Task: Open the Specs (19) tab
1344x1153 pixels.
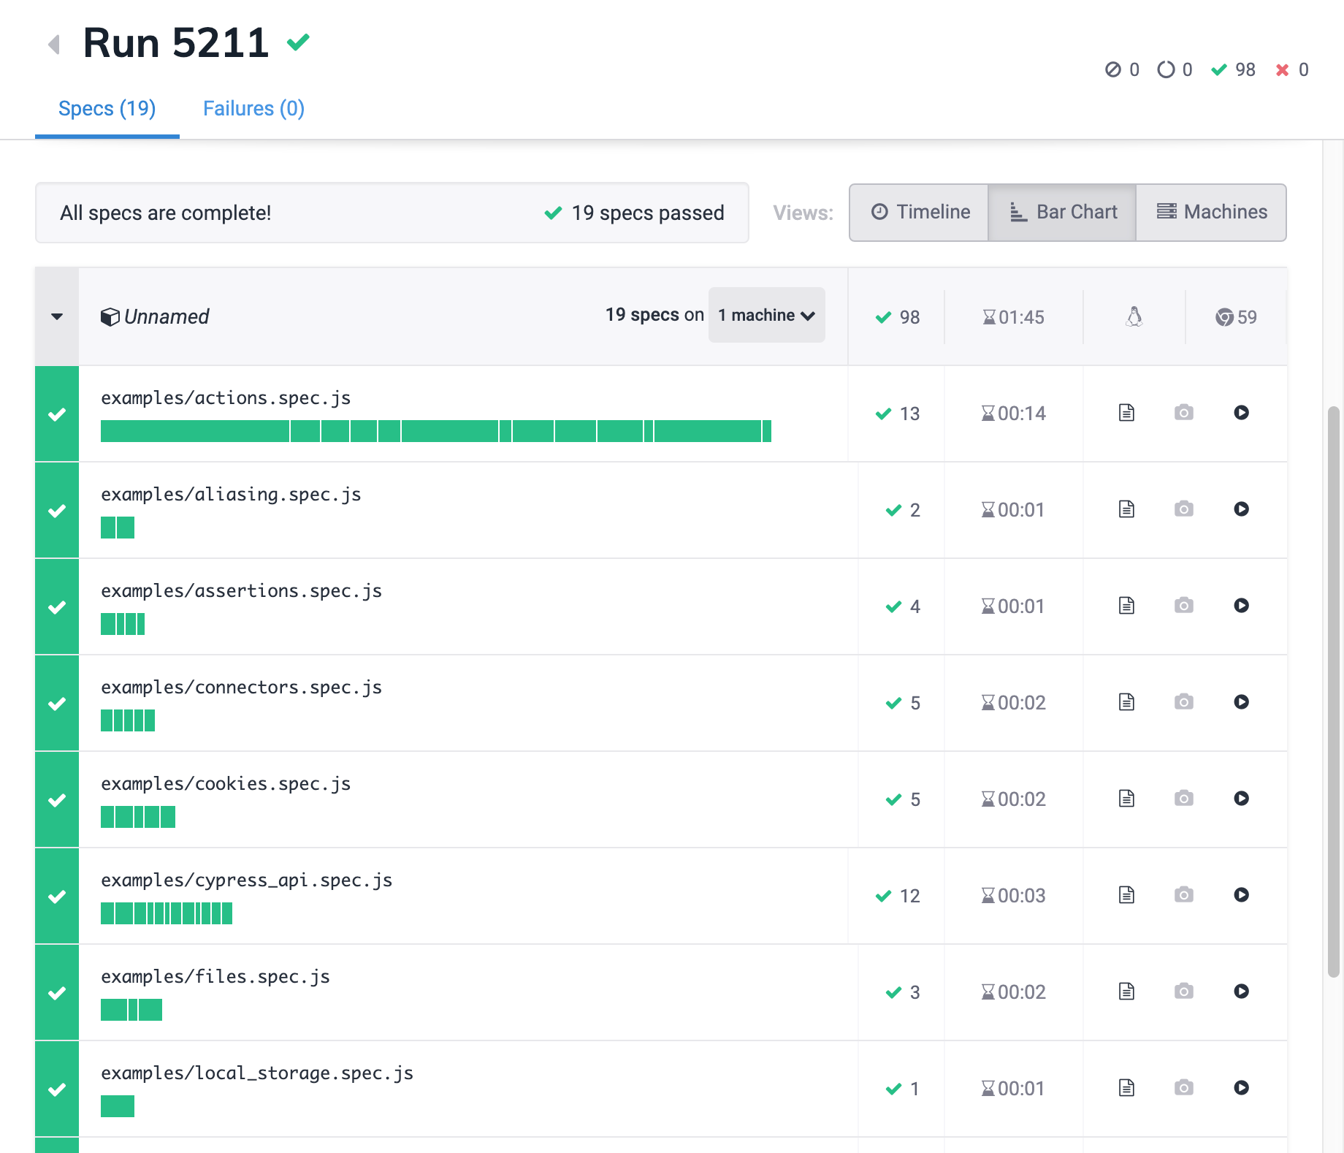Action: click(107, 109)
